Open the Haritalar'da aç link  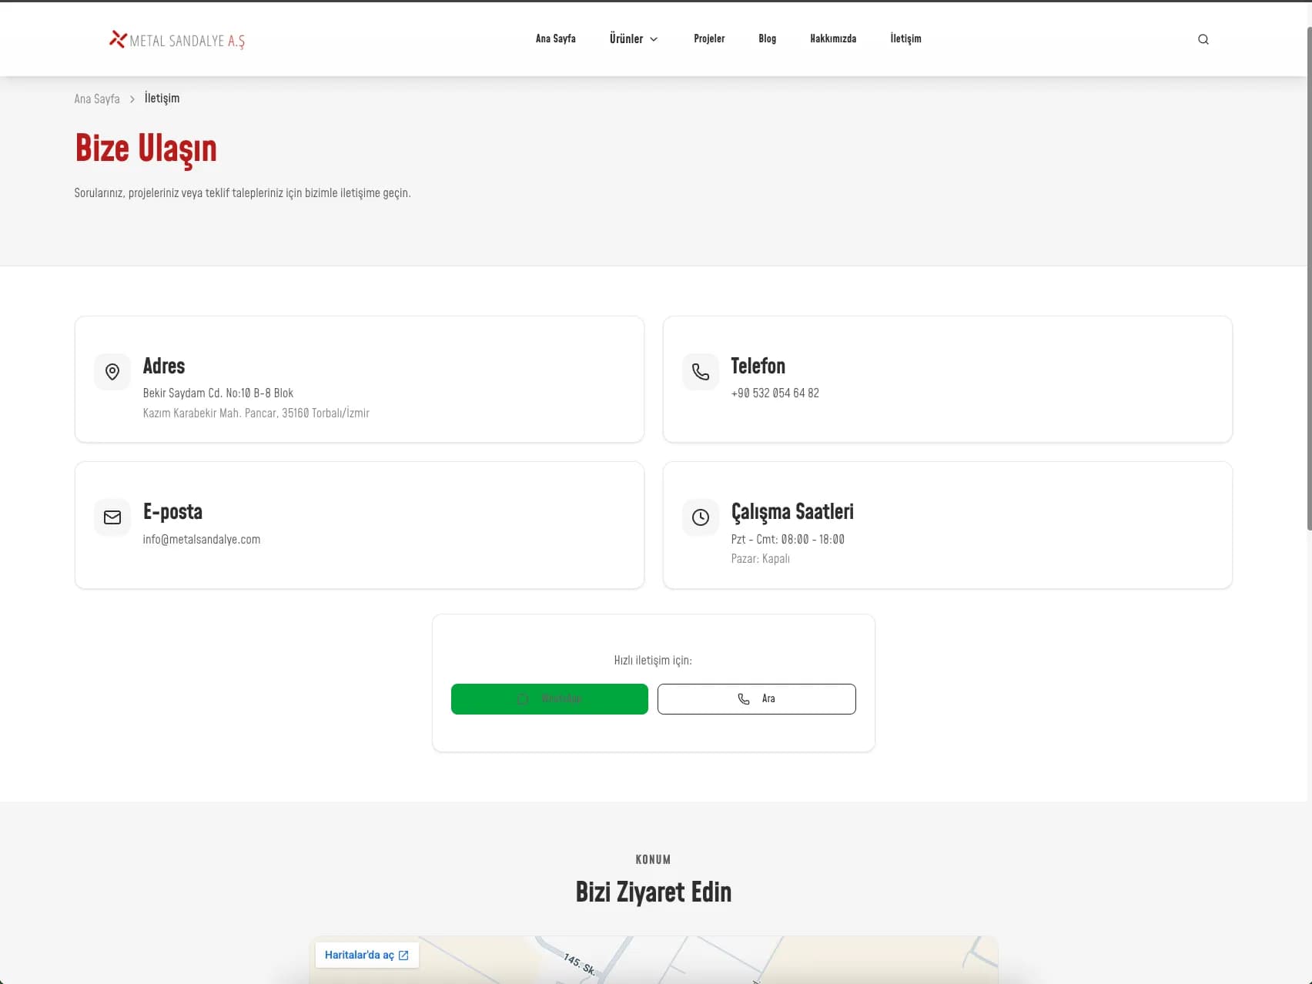click(366, 955)
